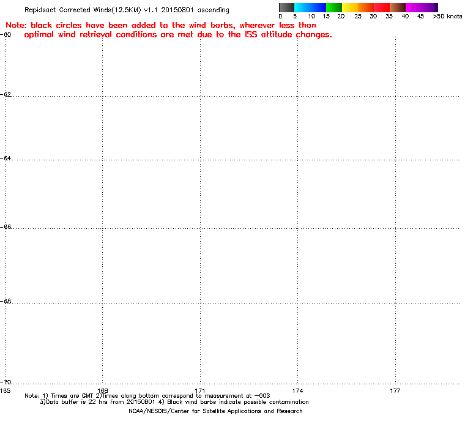Click the longitude label '171'
Image resolution: width=465 pixels, height=421 pixels.
coord(200,391)
